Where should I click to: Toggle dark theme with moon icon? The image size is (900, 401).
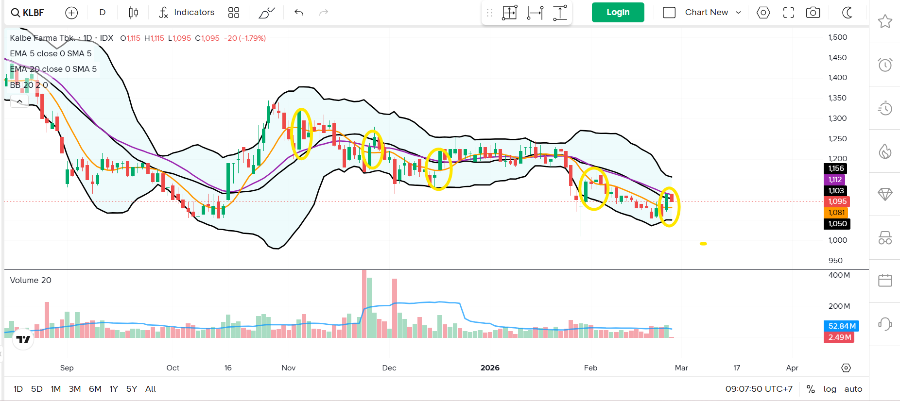(848, 13)
